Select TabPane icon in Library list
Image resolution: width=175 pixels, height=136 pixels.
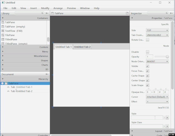tap(3, 22)
